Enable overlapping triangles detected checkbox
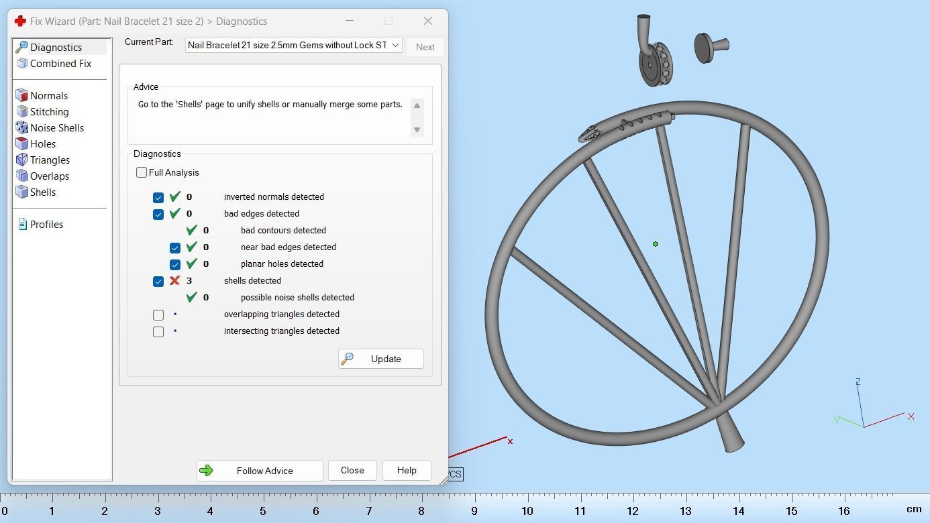Screen dimensions: 930x523 158,314
